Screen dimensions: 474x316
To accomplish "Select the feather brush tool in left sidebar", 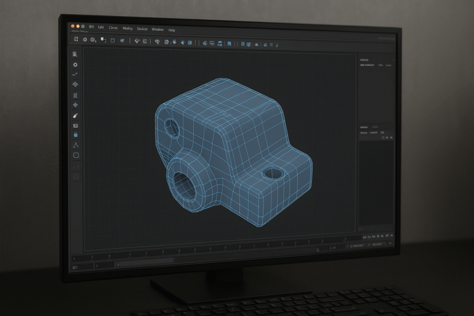I will click(75, 115).
